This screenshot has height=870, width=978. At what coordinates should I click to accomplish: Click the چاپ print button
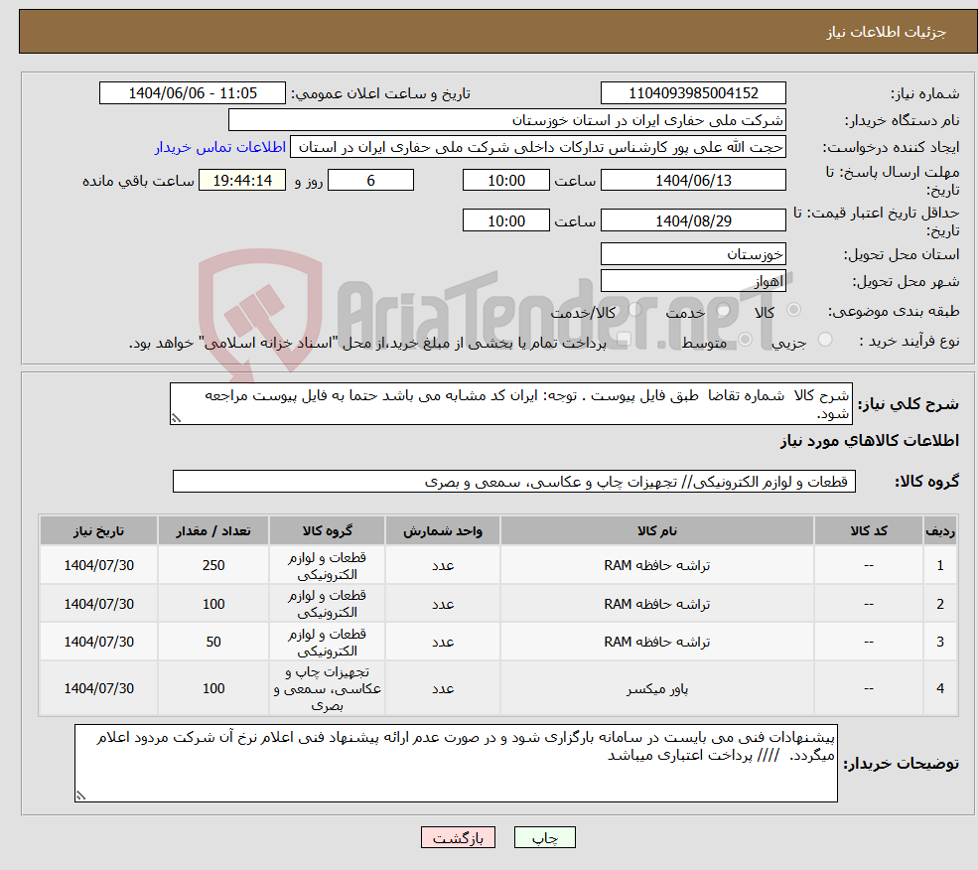pyautogui.click(x=544, y=836)
